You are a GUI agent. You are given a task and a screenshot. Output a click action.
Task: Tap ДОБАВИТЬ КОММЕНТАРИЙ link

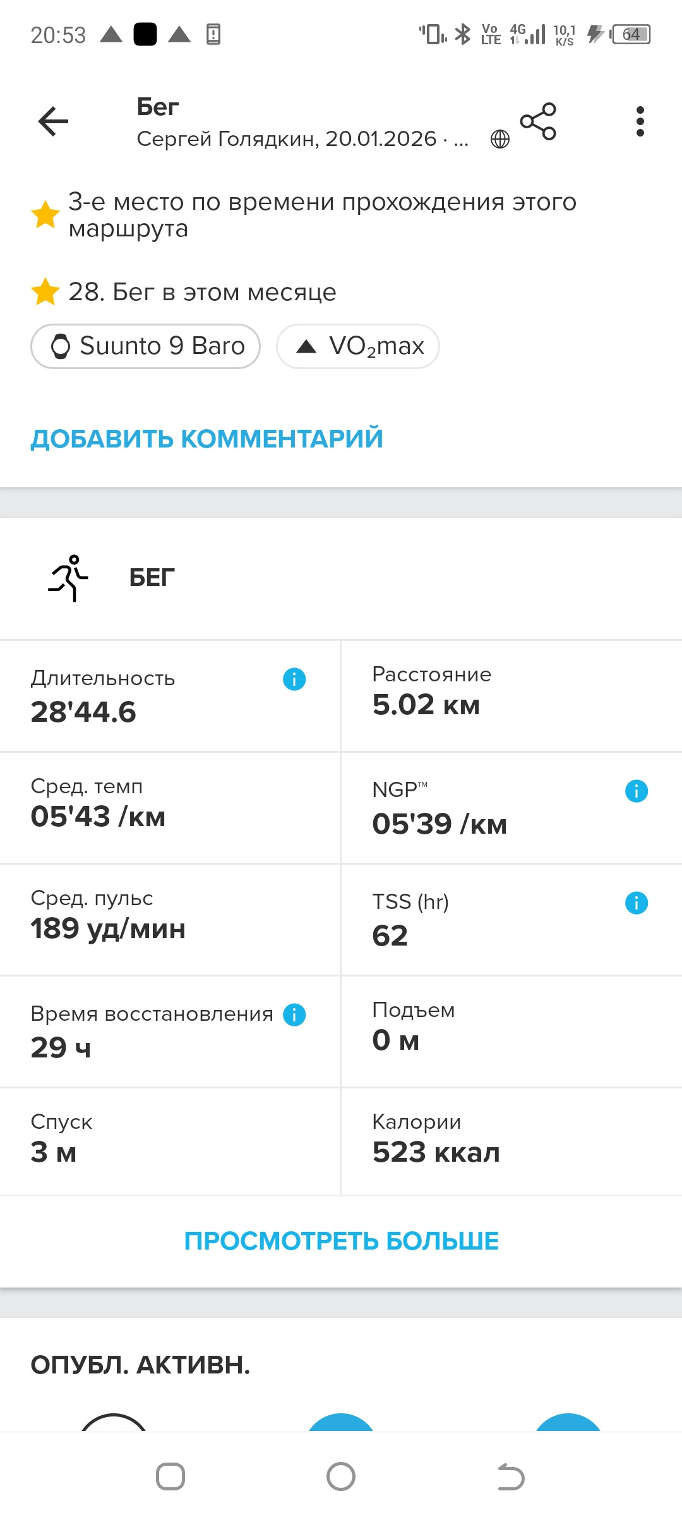pos(207,439)
